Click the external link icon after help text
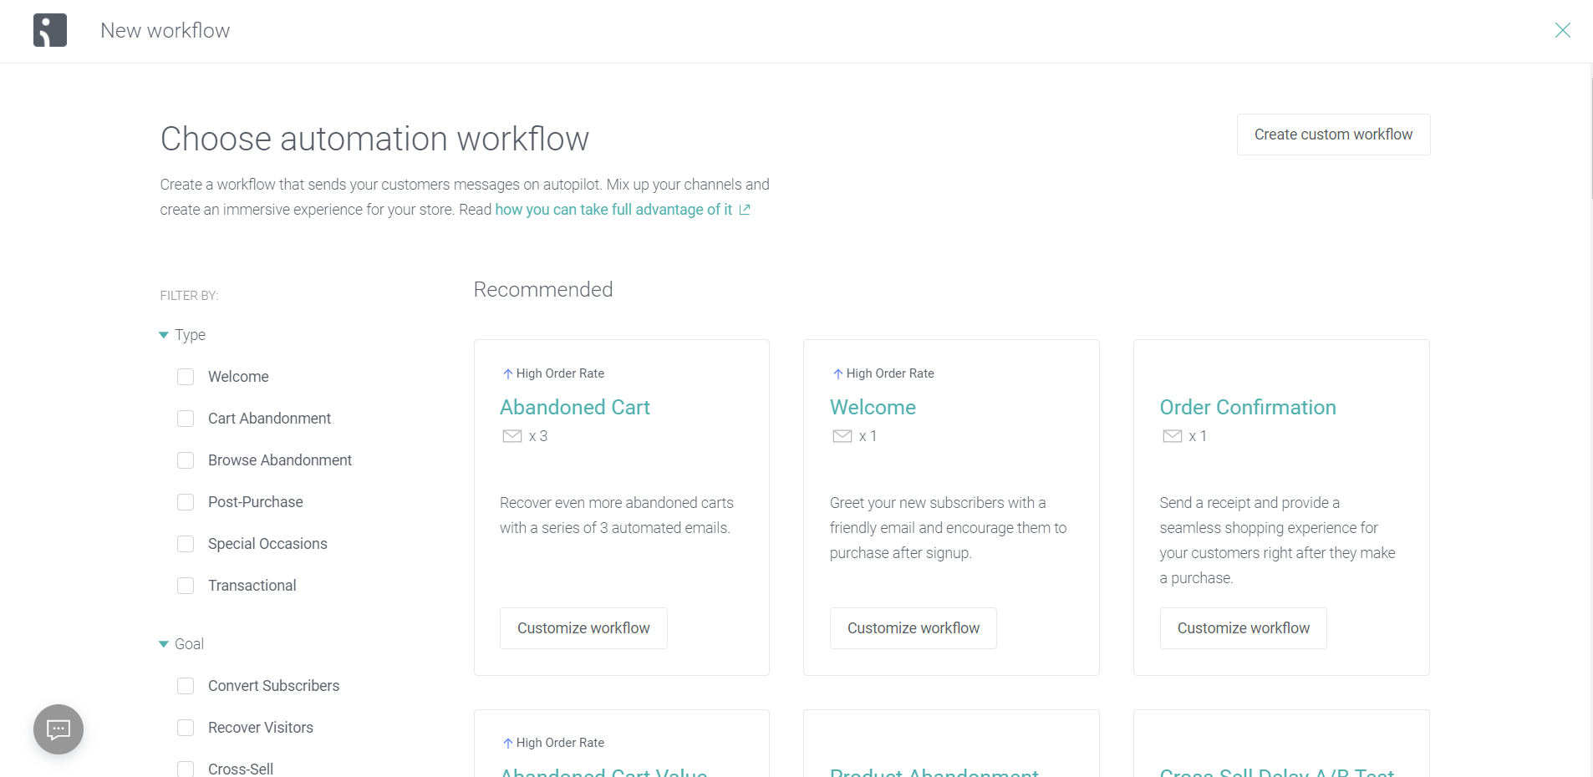 (745, 210)
